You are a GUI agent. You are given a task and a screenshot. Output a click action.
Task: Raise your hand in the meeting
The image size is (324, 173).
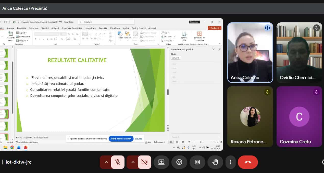(215, 162)
